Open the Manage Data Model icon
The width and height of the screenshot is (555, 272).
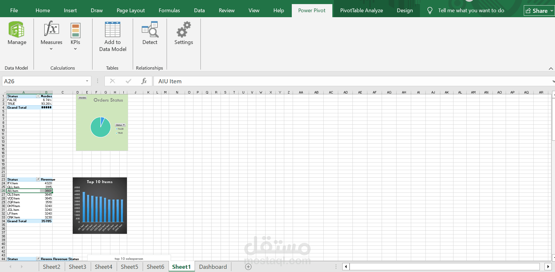17,29
